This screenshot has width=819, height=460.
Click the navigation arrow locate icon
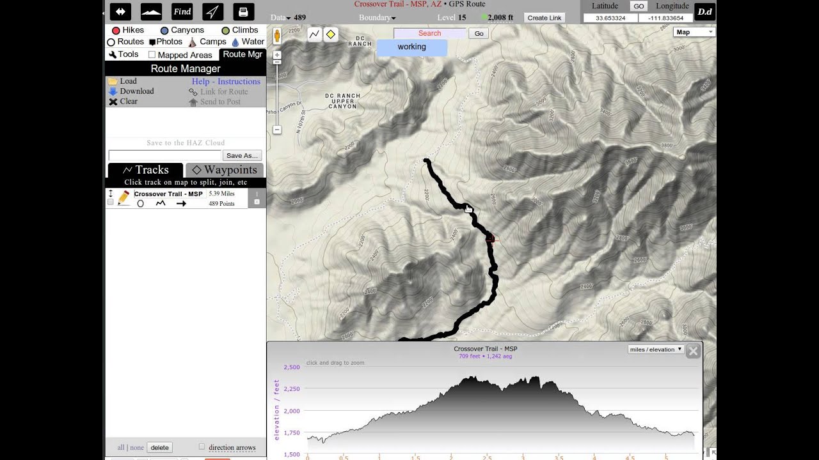click(213, 11)
